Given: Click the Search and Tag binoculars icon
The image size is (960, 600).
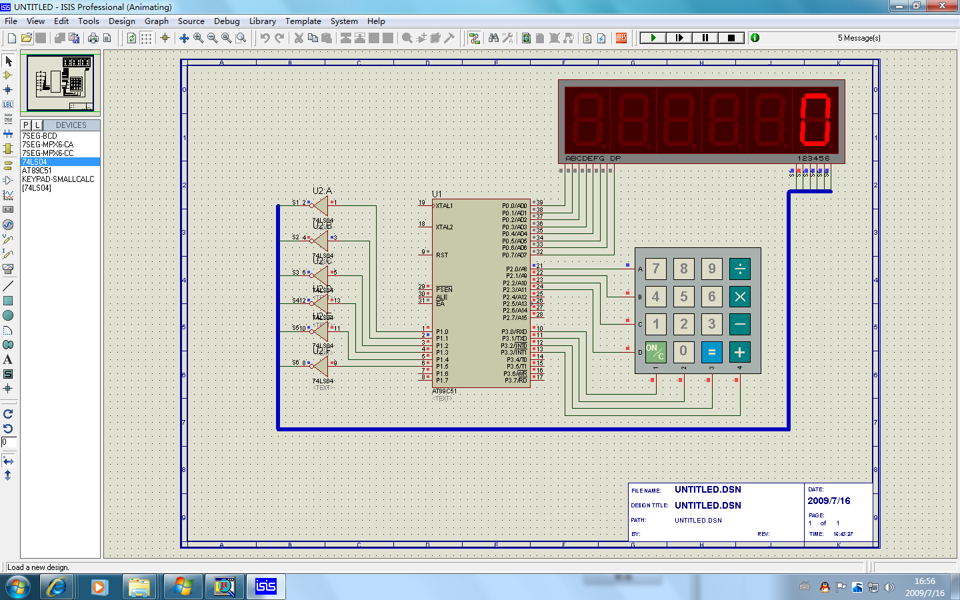Looking at the screenshot, I should 493,38.
